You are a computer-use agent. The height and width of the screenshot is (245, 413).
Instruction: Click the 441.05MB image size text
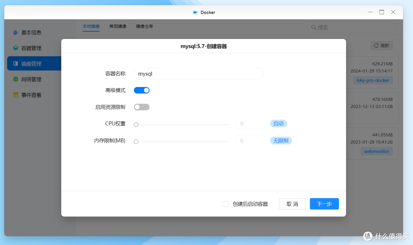pyautogui.click(x=382, y=135)
